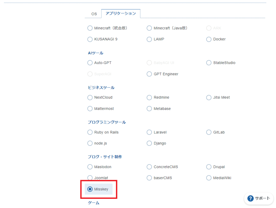The width and height of the screenshot is (276, 208).
Task: Choose Mastodon under ブログ・サイト制作
Action: 90,167
